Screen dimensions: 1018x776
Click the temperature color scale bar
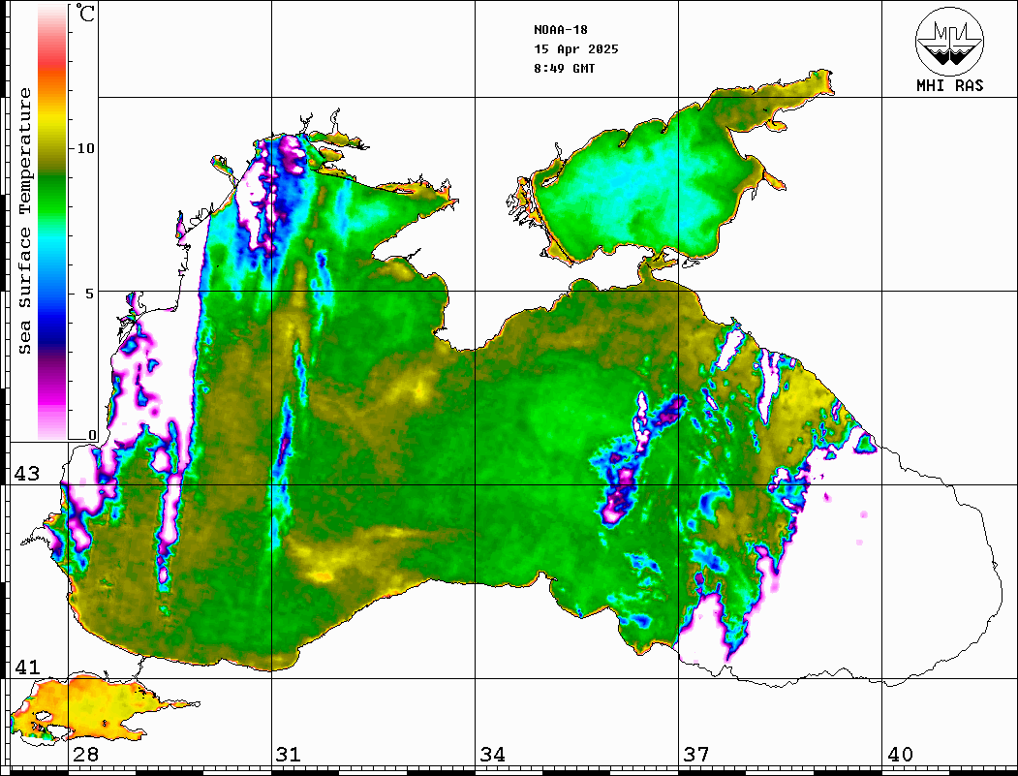point(52,223)
